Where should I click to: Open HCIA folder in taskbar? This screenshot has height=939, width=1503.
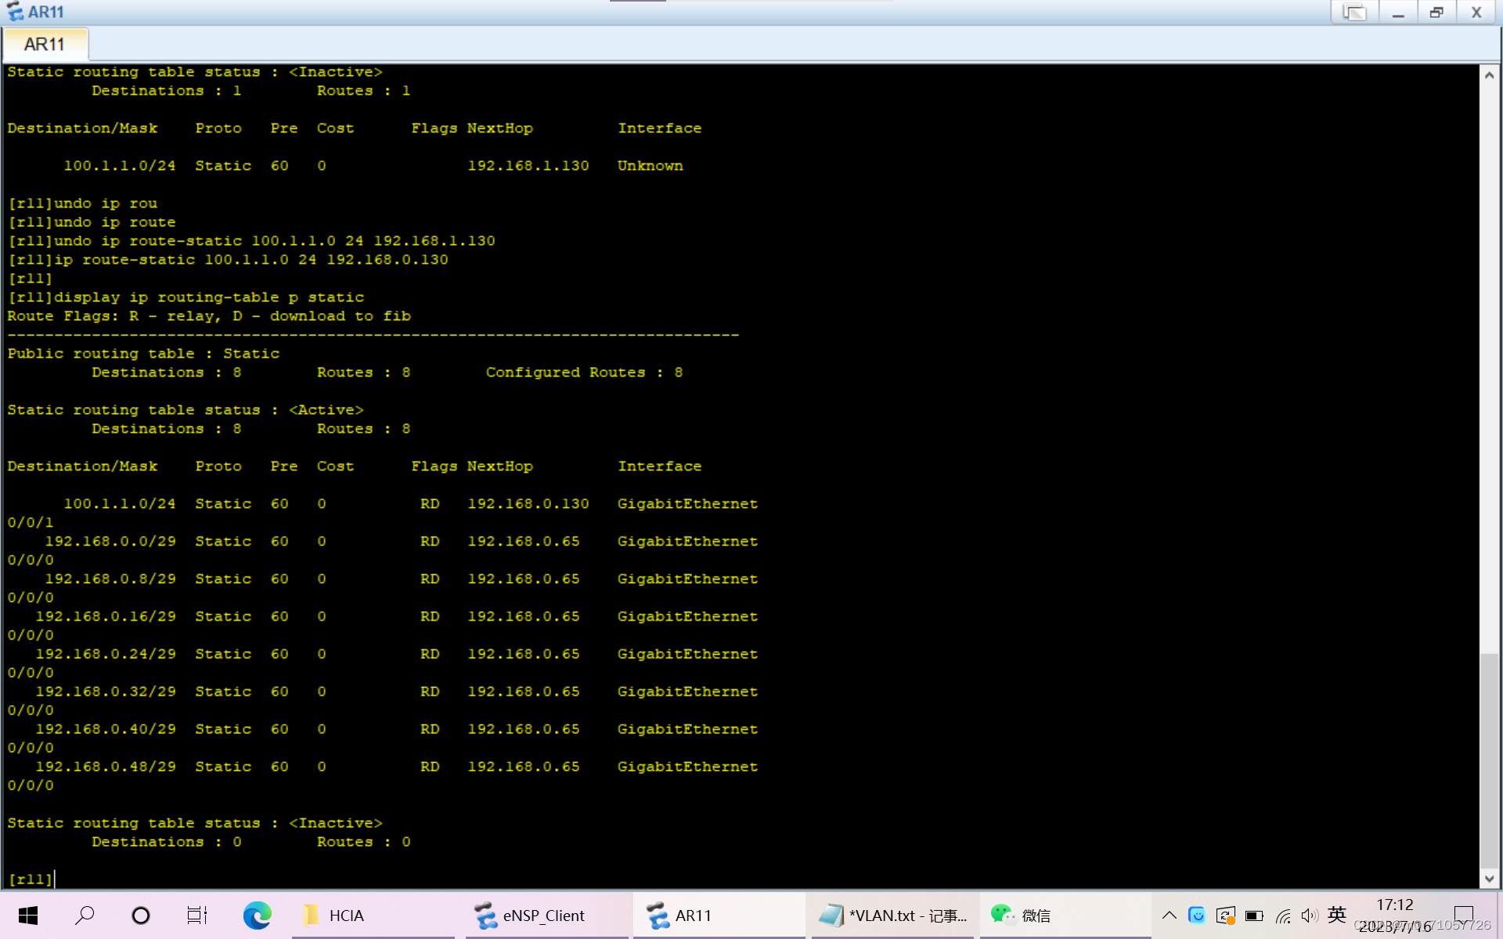point(335,915)
